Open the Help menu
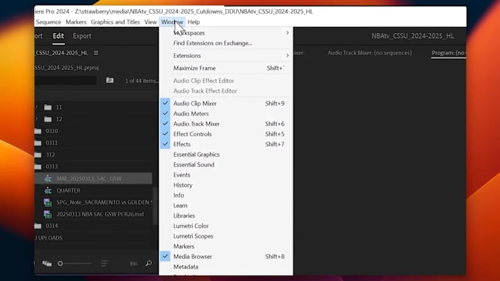500x281 pixels. [x=194, y=22]
